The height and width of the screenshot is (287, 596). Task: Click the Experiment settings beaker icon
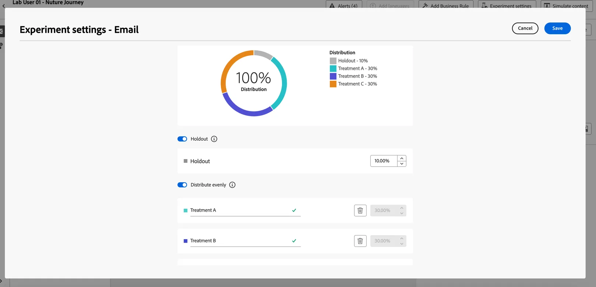(x=484, y=6)
